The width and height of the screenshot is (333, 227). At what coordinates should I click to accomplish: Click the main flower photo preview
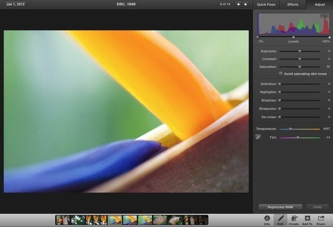[126, 111]
